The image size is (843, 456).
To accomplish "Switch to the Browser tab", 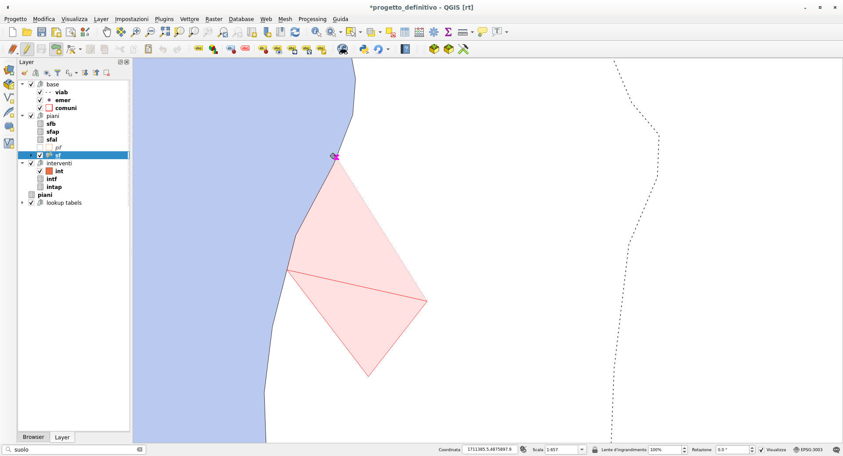I will [x=33, y=437].
